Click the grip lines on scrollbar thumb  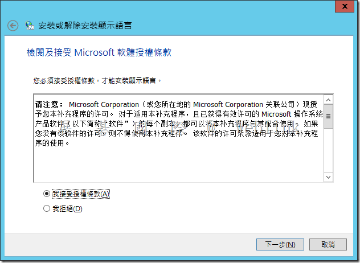(328, 116)
